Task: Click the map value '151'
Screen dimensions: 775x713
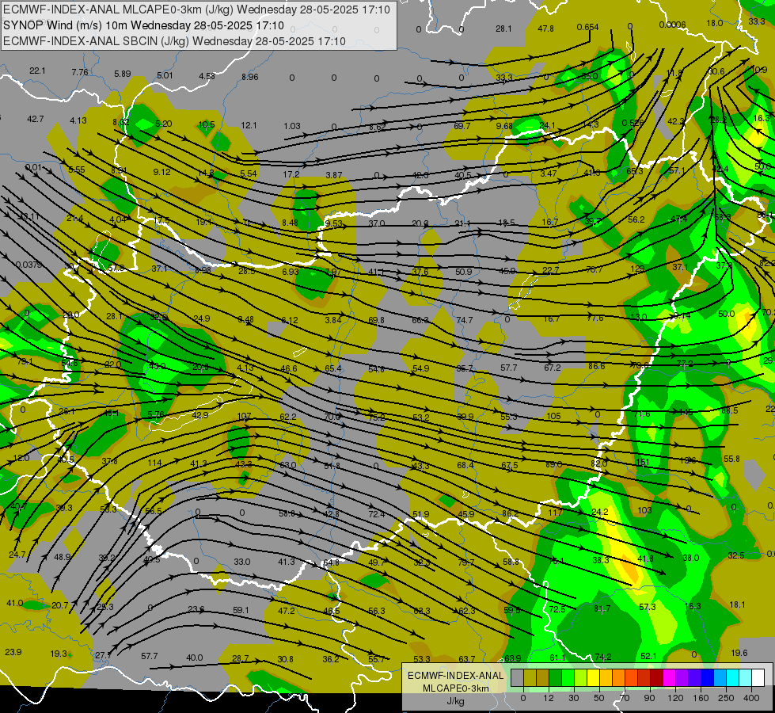Action: pyautogui.click(x=643, y=462)
